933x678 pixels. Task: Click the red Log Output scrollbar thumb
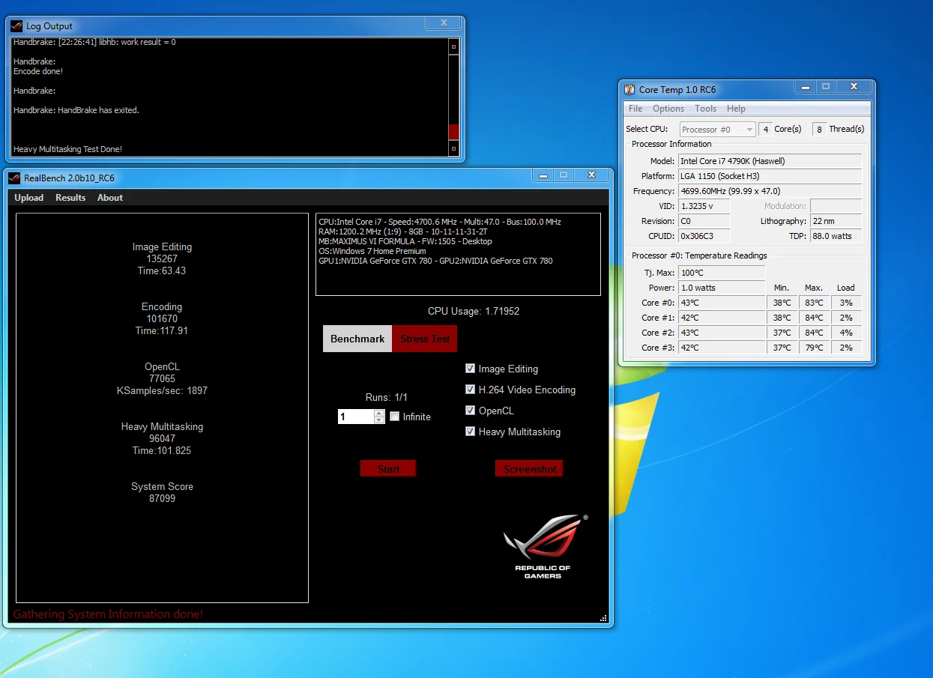[x=453, y=132]
